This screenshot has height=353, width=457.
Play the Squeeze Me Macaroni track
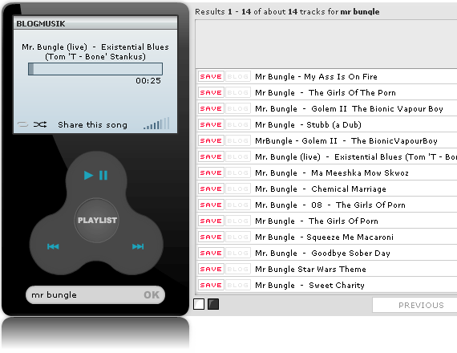pyautogui.click(x=324, y=237)
